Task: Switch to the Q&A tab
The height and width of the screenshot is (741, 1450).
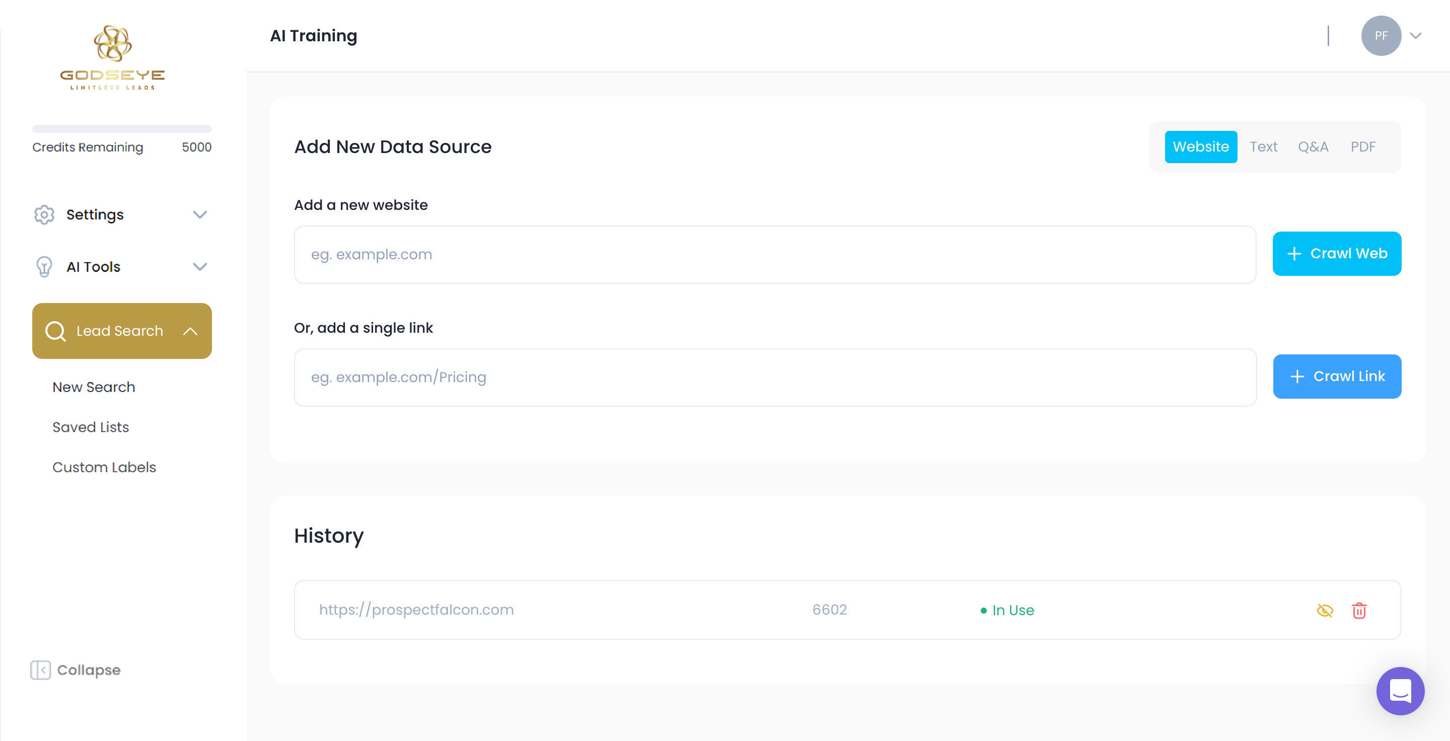Action: pos(1313,147)
